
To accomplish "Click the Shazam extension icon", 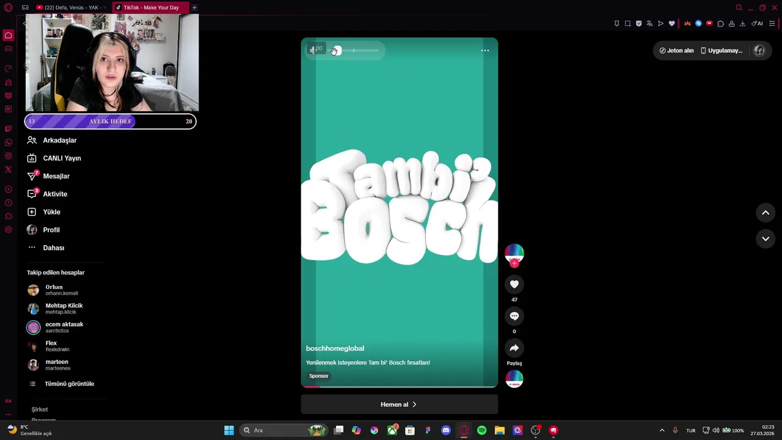I will pos(698,23).
